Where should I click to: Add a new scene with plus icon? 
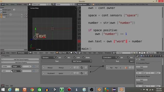(x=71, y=4)
